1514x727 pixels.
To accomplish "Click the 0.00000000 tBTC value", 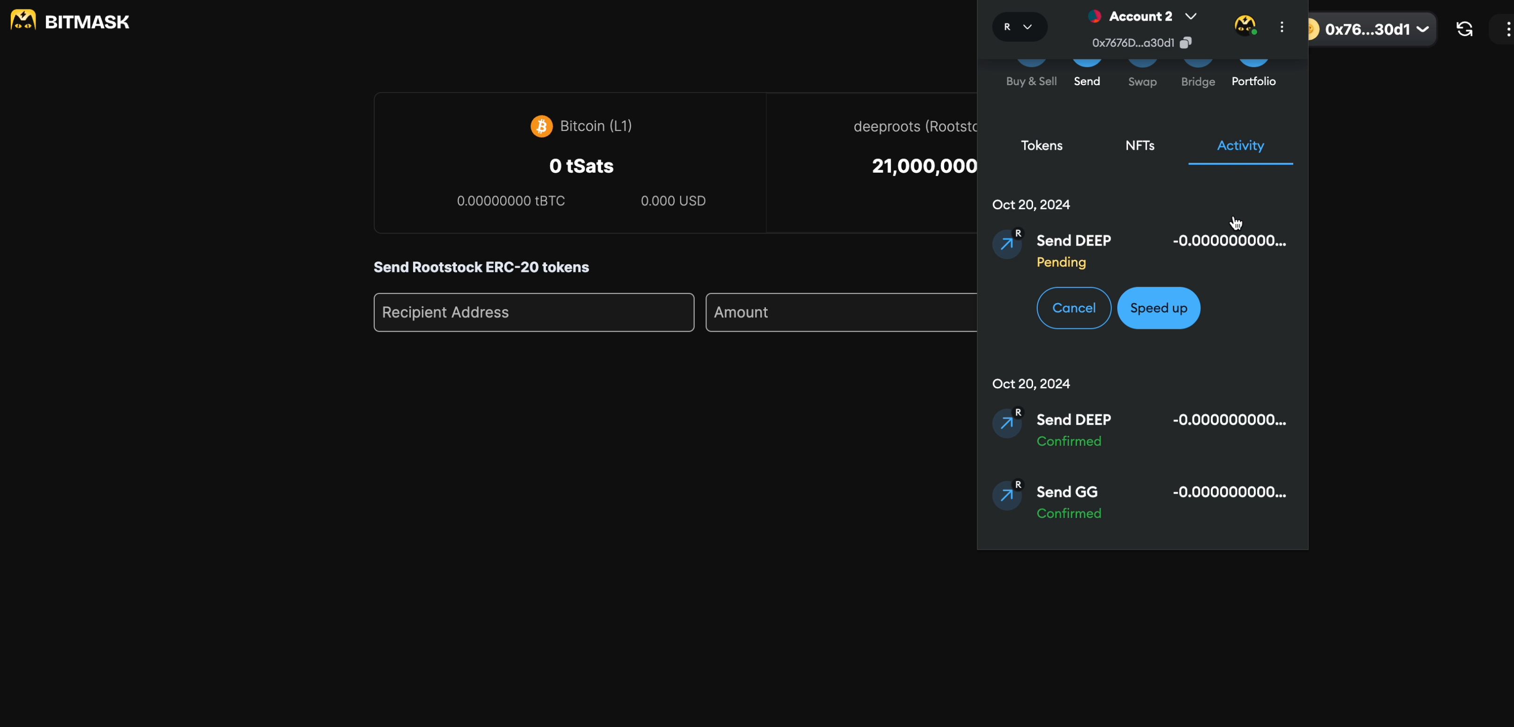I will pos(511,201).
